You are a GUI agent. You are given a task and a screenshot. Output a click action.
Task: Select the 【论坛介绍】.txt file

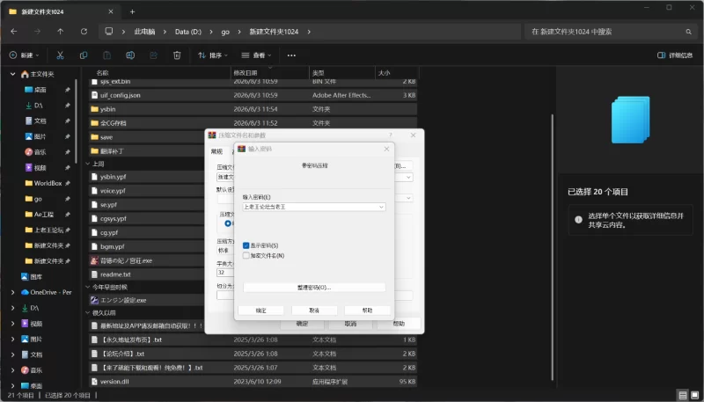[253, 354]
